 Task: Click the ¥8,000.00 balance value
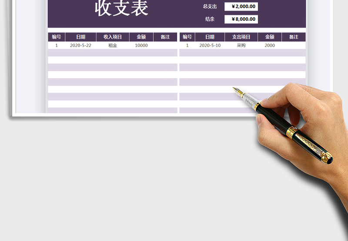(x=241, y=19)
